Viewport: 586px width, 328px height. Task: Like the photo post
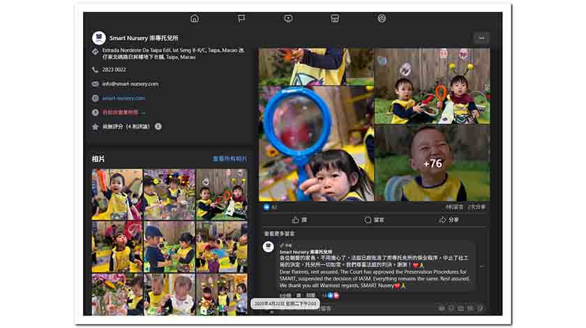pyautogui.click(x=299, y=220)
